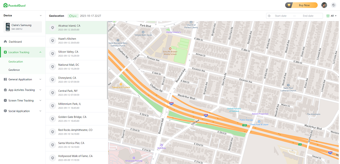Open the user profile avatar
Image resolution: width=340 pixels, height=164 pixels.
click(x=324, y=5)
